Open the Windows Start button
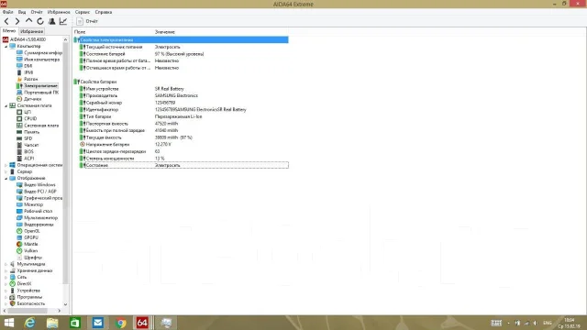 pyautogui.click(x=8, y=323)
